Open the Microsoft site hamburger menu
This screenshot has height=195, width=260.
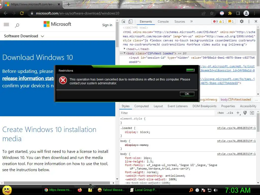[6, 25]
